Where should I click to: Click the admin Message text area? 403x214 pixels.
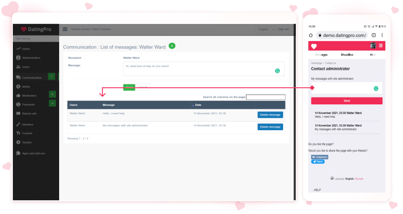coord(204,69)
